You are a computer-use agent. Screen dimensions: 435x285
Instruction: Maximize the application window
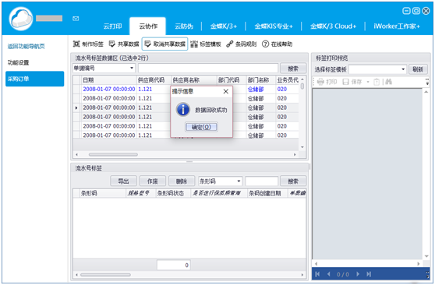coord(416,11)
